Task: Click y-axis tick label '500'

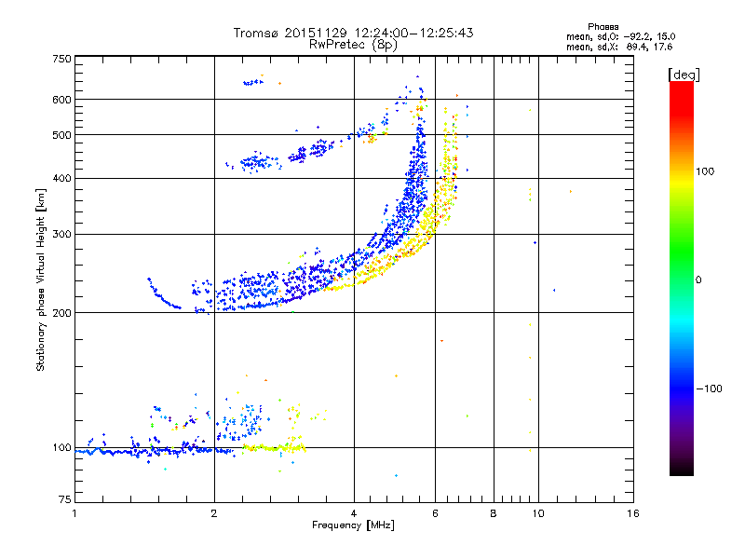Action: (x=62, y=135)
